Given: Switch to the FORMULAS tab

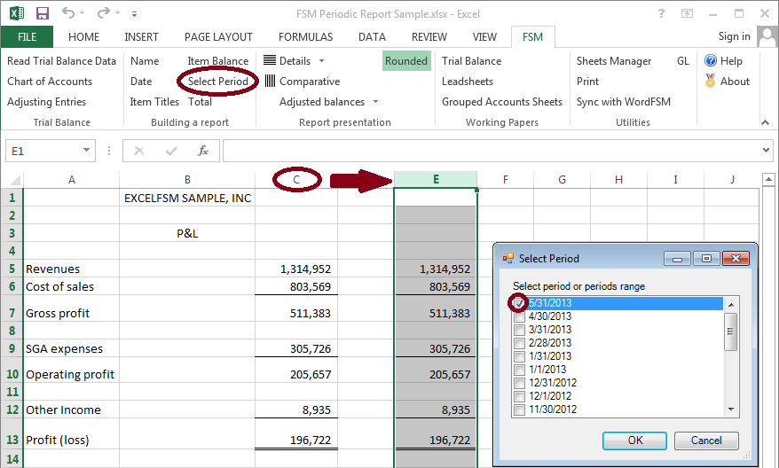Looking at the screenshot, I should tap(305, 36).
